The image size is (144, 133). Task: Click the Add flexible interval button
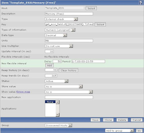[49, 66]
